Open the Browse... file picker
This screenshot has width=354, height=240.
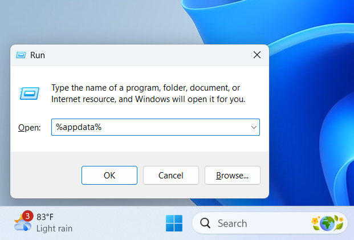point(233,175)
